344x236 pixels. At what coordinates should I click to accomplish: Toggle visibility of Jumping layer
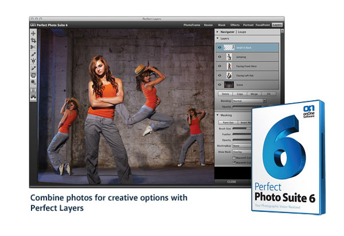tap(220, 57)
